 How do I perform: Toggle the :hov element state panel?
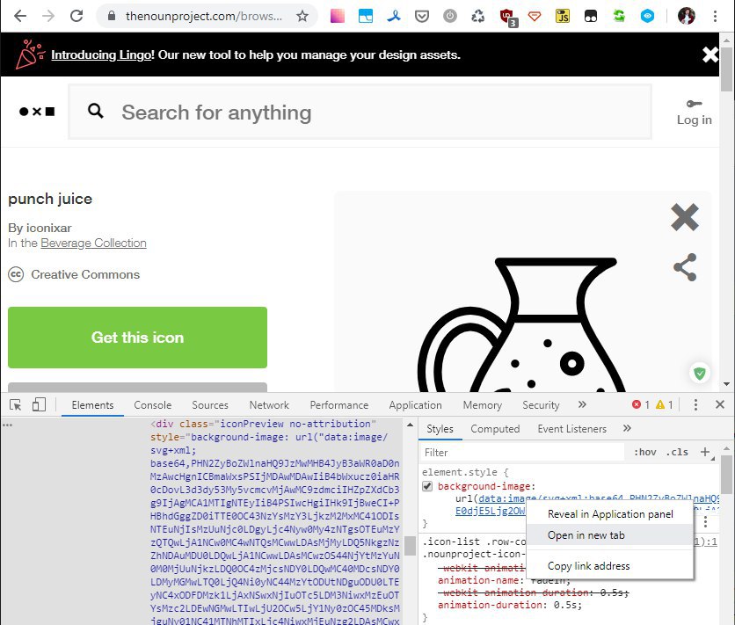click(x=645, y=452)
